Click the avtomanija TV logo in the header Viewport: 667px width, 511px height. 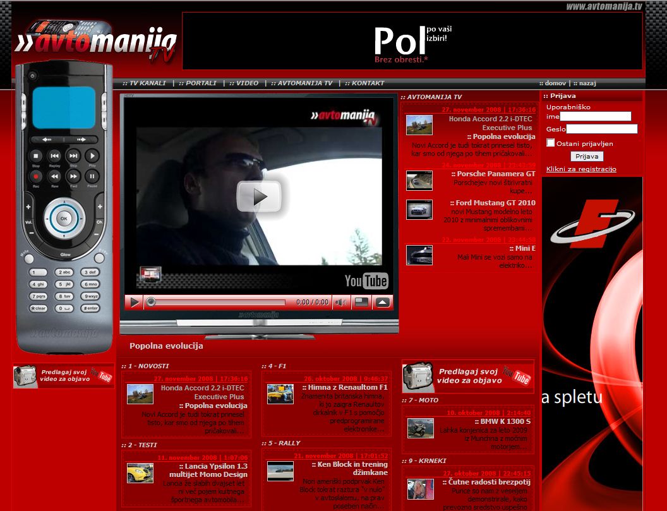(x=96, y=42)
